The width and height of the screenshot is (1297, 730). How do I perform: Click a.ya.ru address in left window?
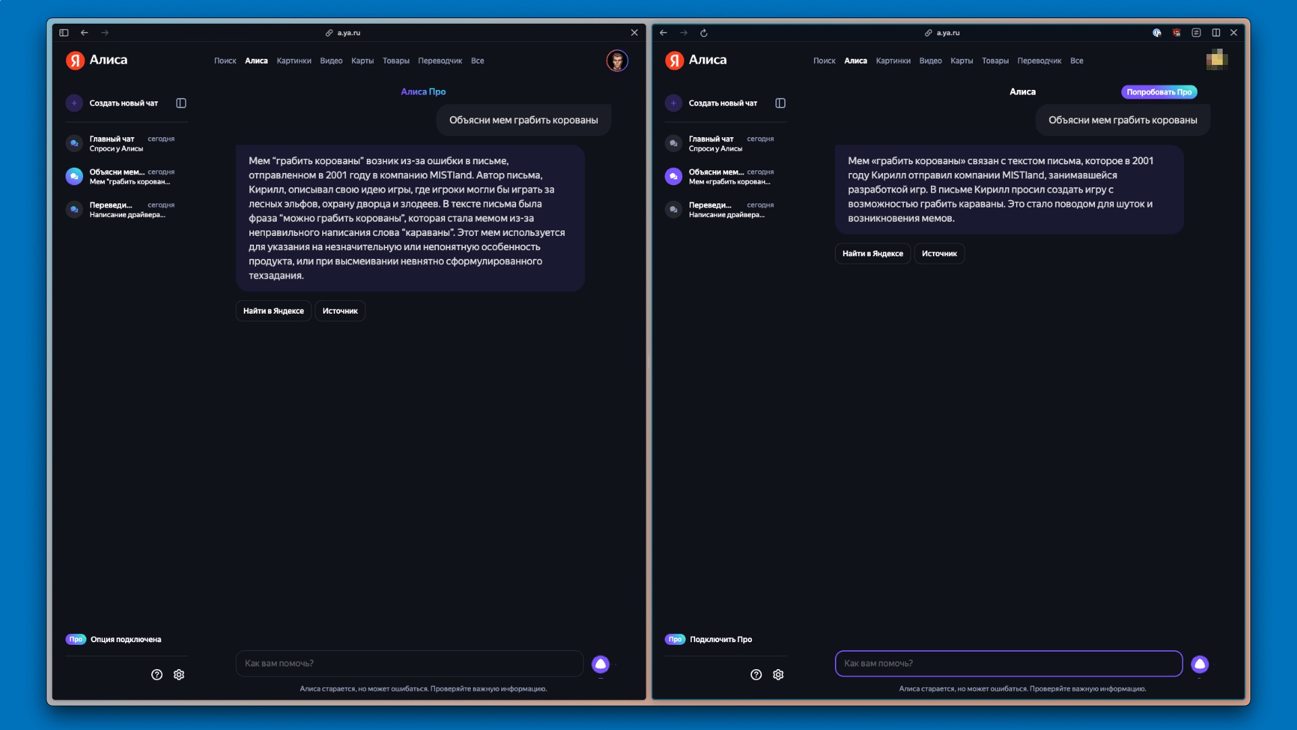[349, 32]
